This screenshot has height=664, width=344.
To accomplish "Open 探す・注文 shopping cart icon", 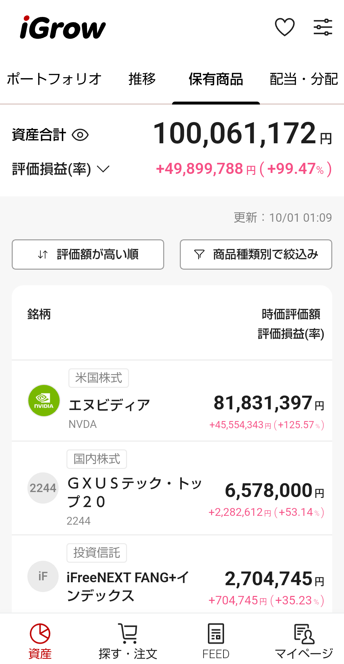I will point(128,633).
